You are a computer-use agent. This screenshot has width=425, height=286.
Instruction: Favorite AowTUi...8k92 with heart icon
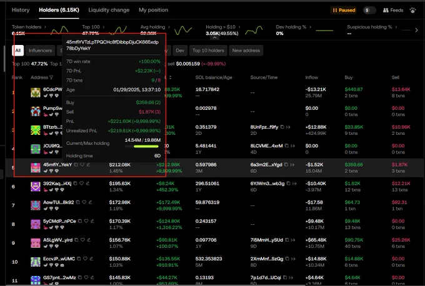[x=84, y=202]
